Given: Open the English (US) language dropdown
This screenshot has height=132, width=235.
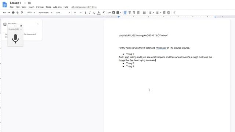Looking at the screenshot, I should click(x=15, y=29).
